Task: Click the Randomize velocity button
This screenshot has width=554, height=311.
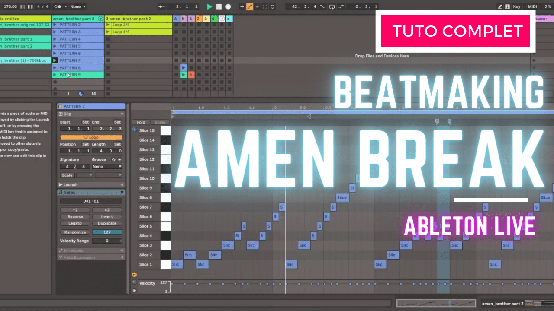Action: [75, 232]
